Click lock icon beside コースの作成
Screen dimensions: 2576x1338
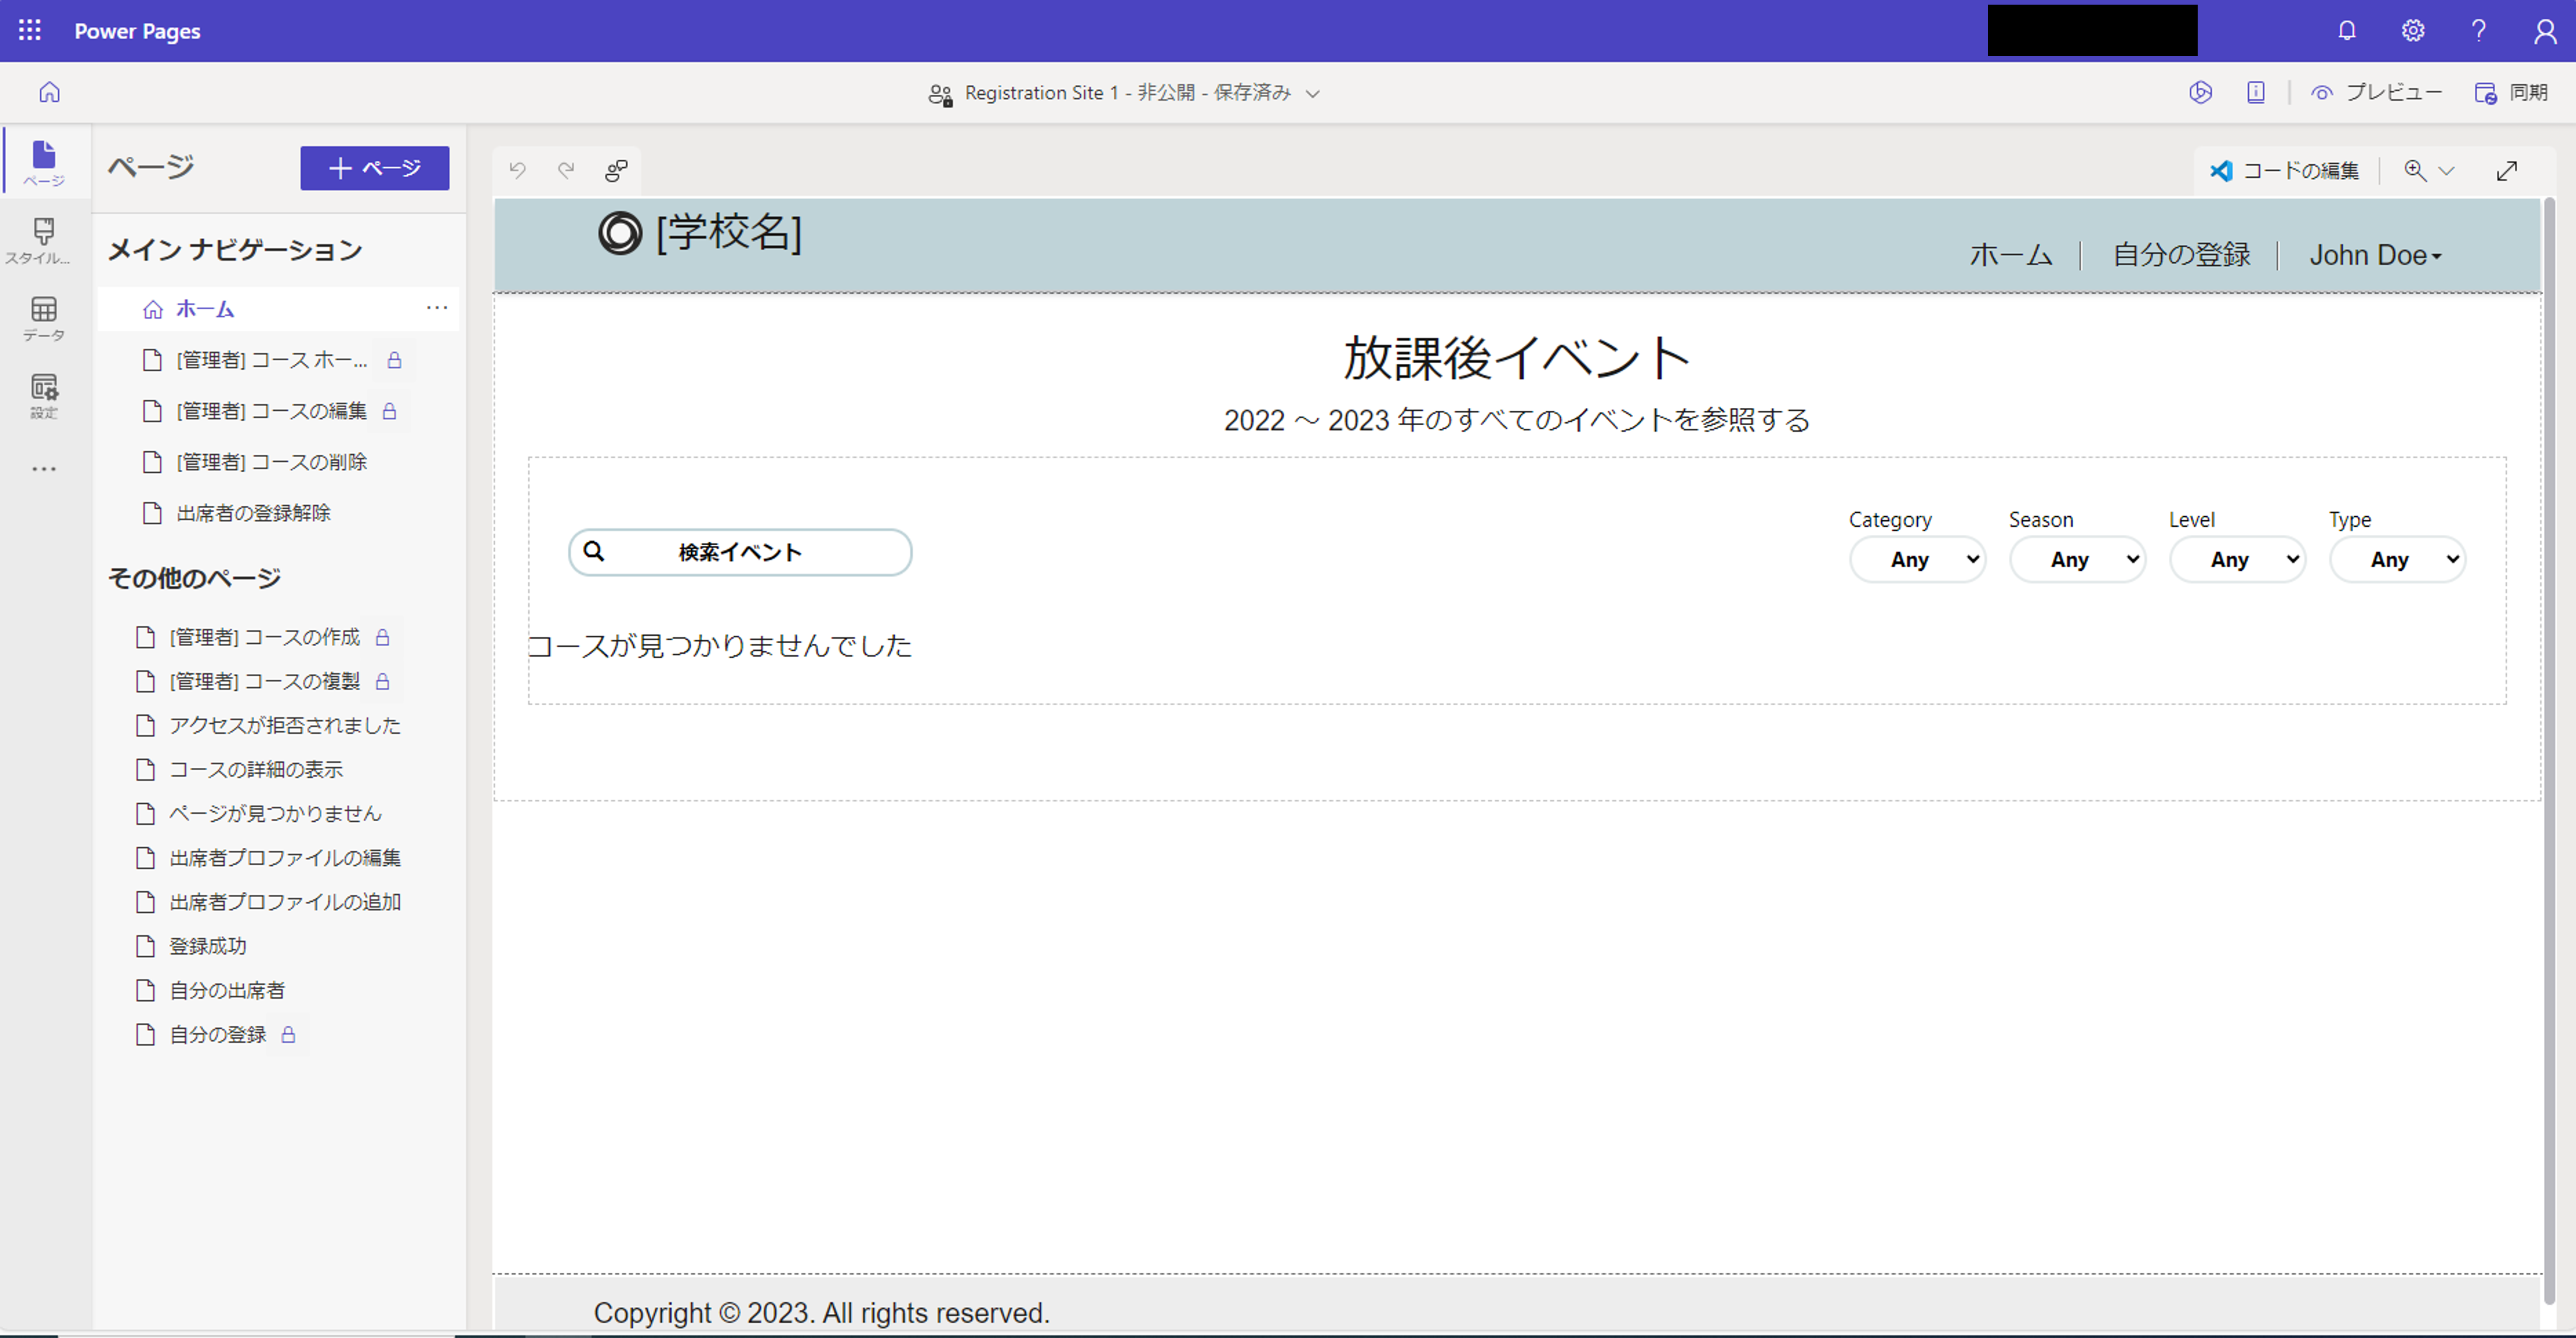382,637
